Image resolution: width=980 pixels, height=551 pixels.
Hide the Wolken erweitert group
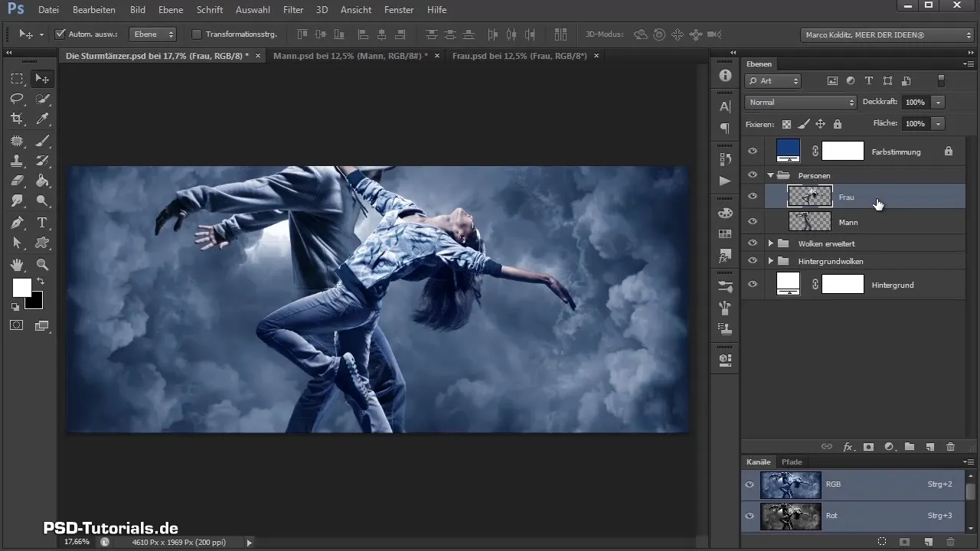click(753, 243)
